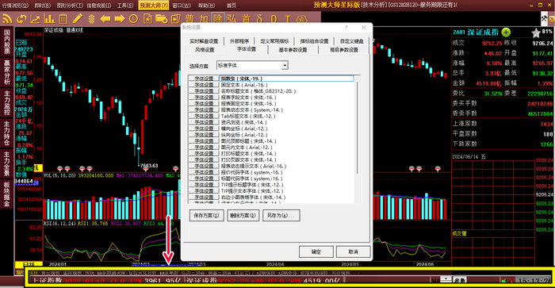Click the 保存方案(S) button
Image resolution: width=555 pixels, height=288 pixels.
pos(206,215)
